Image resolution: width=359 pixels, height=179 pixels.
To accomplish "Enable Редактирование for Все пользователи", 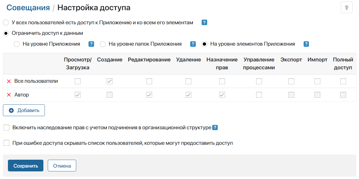I will 149,81.
